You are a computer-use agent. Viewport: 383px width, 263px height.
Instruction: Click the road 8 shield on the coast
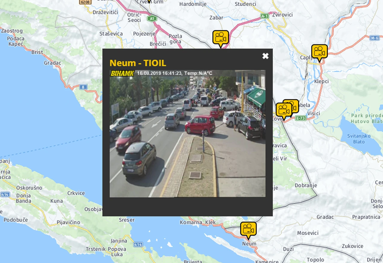click(83, 87)
